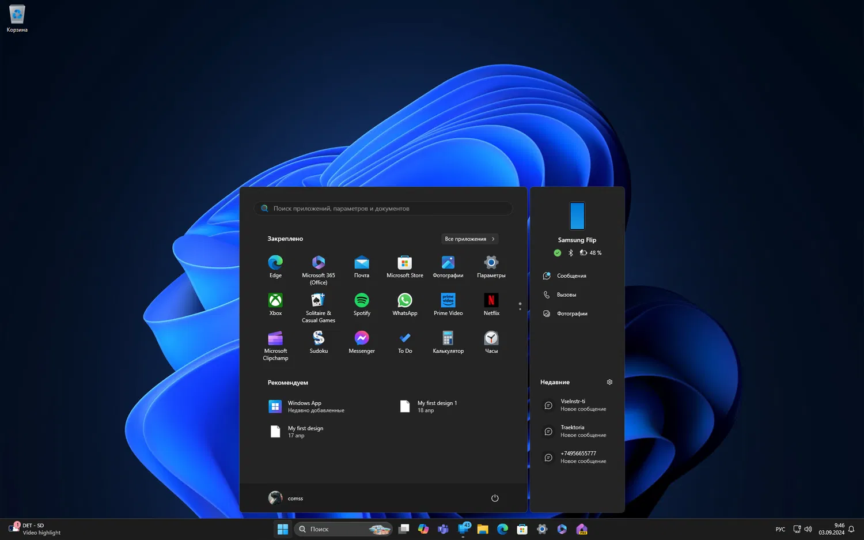The image size is (864, 540).
Task: Expand the Все приложения list
Action: coord(469,239)
